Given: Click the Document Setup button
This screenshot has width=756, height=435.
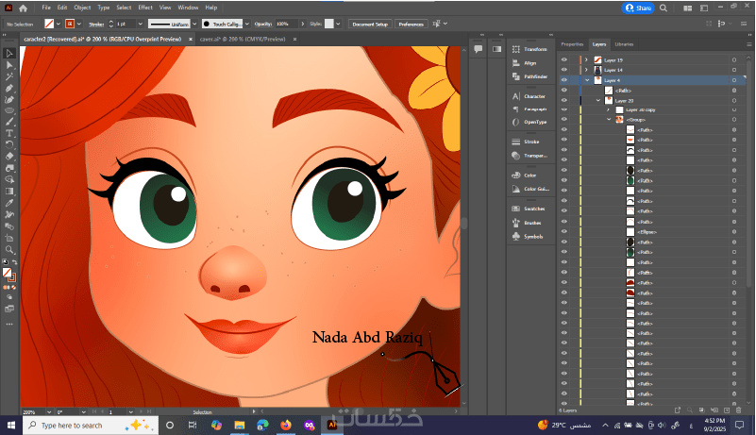Looking at the screenshot, I should [370, 25].
